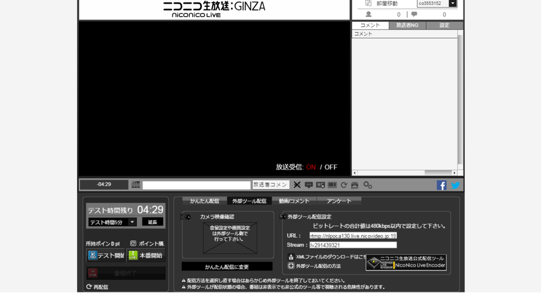Open the NG settings icon in the toolbar
541x293 pixels.
pyautogui.click(x=321, y=185)
